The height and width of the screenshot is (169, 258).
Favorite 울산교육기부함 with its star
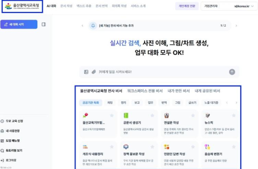112,115
